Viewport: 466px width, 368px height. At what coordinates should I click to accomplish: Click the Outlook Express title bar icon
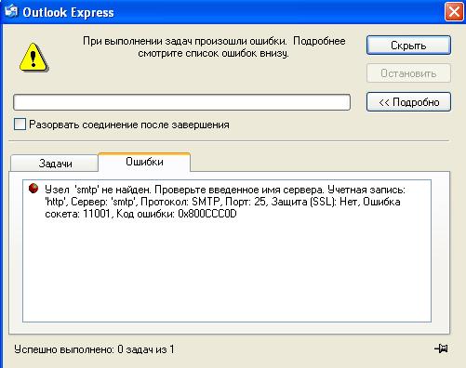(11, 12)
